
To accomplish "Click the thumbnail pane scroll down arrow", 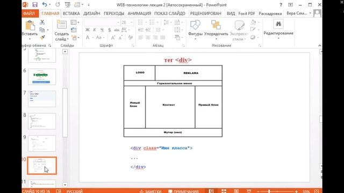I will pos(65,185).
